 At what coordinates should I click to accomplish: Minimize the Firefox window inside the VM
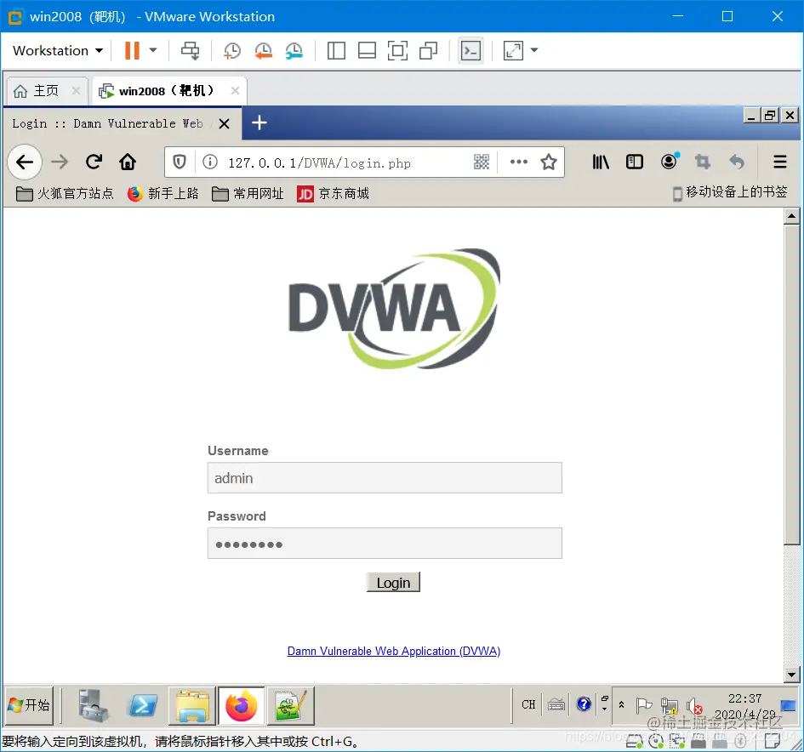coord(751,116)
